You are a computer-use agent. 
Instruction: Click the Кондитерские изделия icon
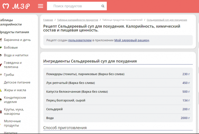pyautogui.click(x=1, y=100)
